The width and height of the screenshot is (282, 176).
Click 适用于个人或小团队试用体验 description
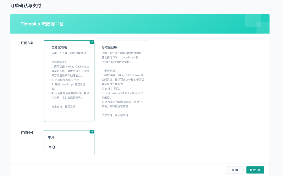click(x=69, y=53)
